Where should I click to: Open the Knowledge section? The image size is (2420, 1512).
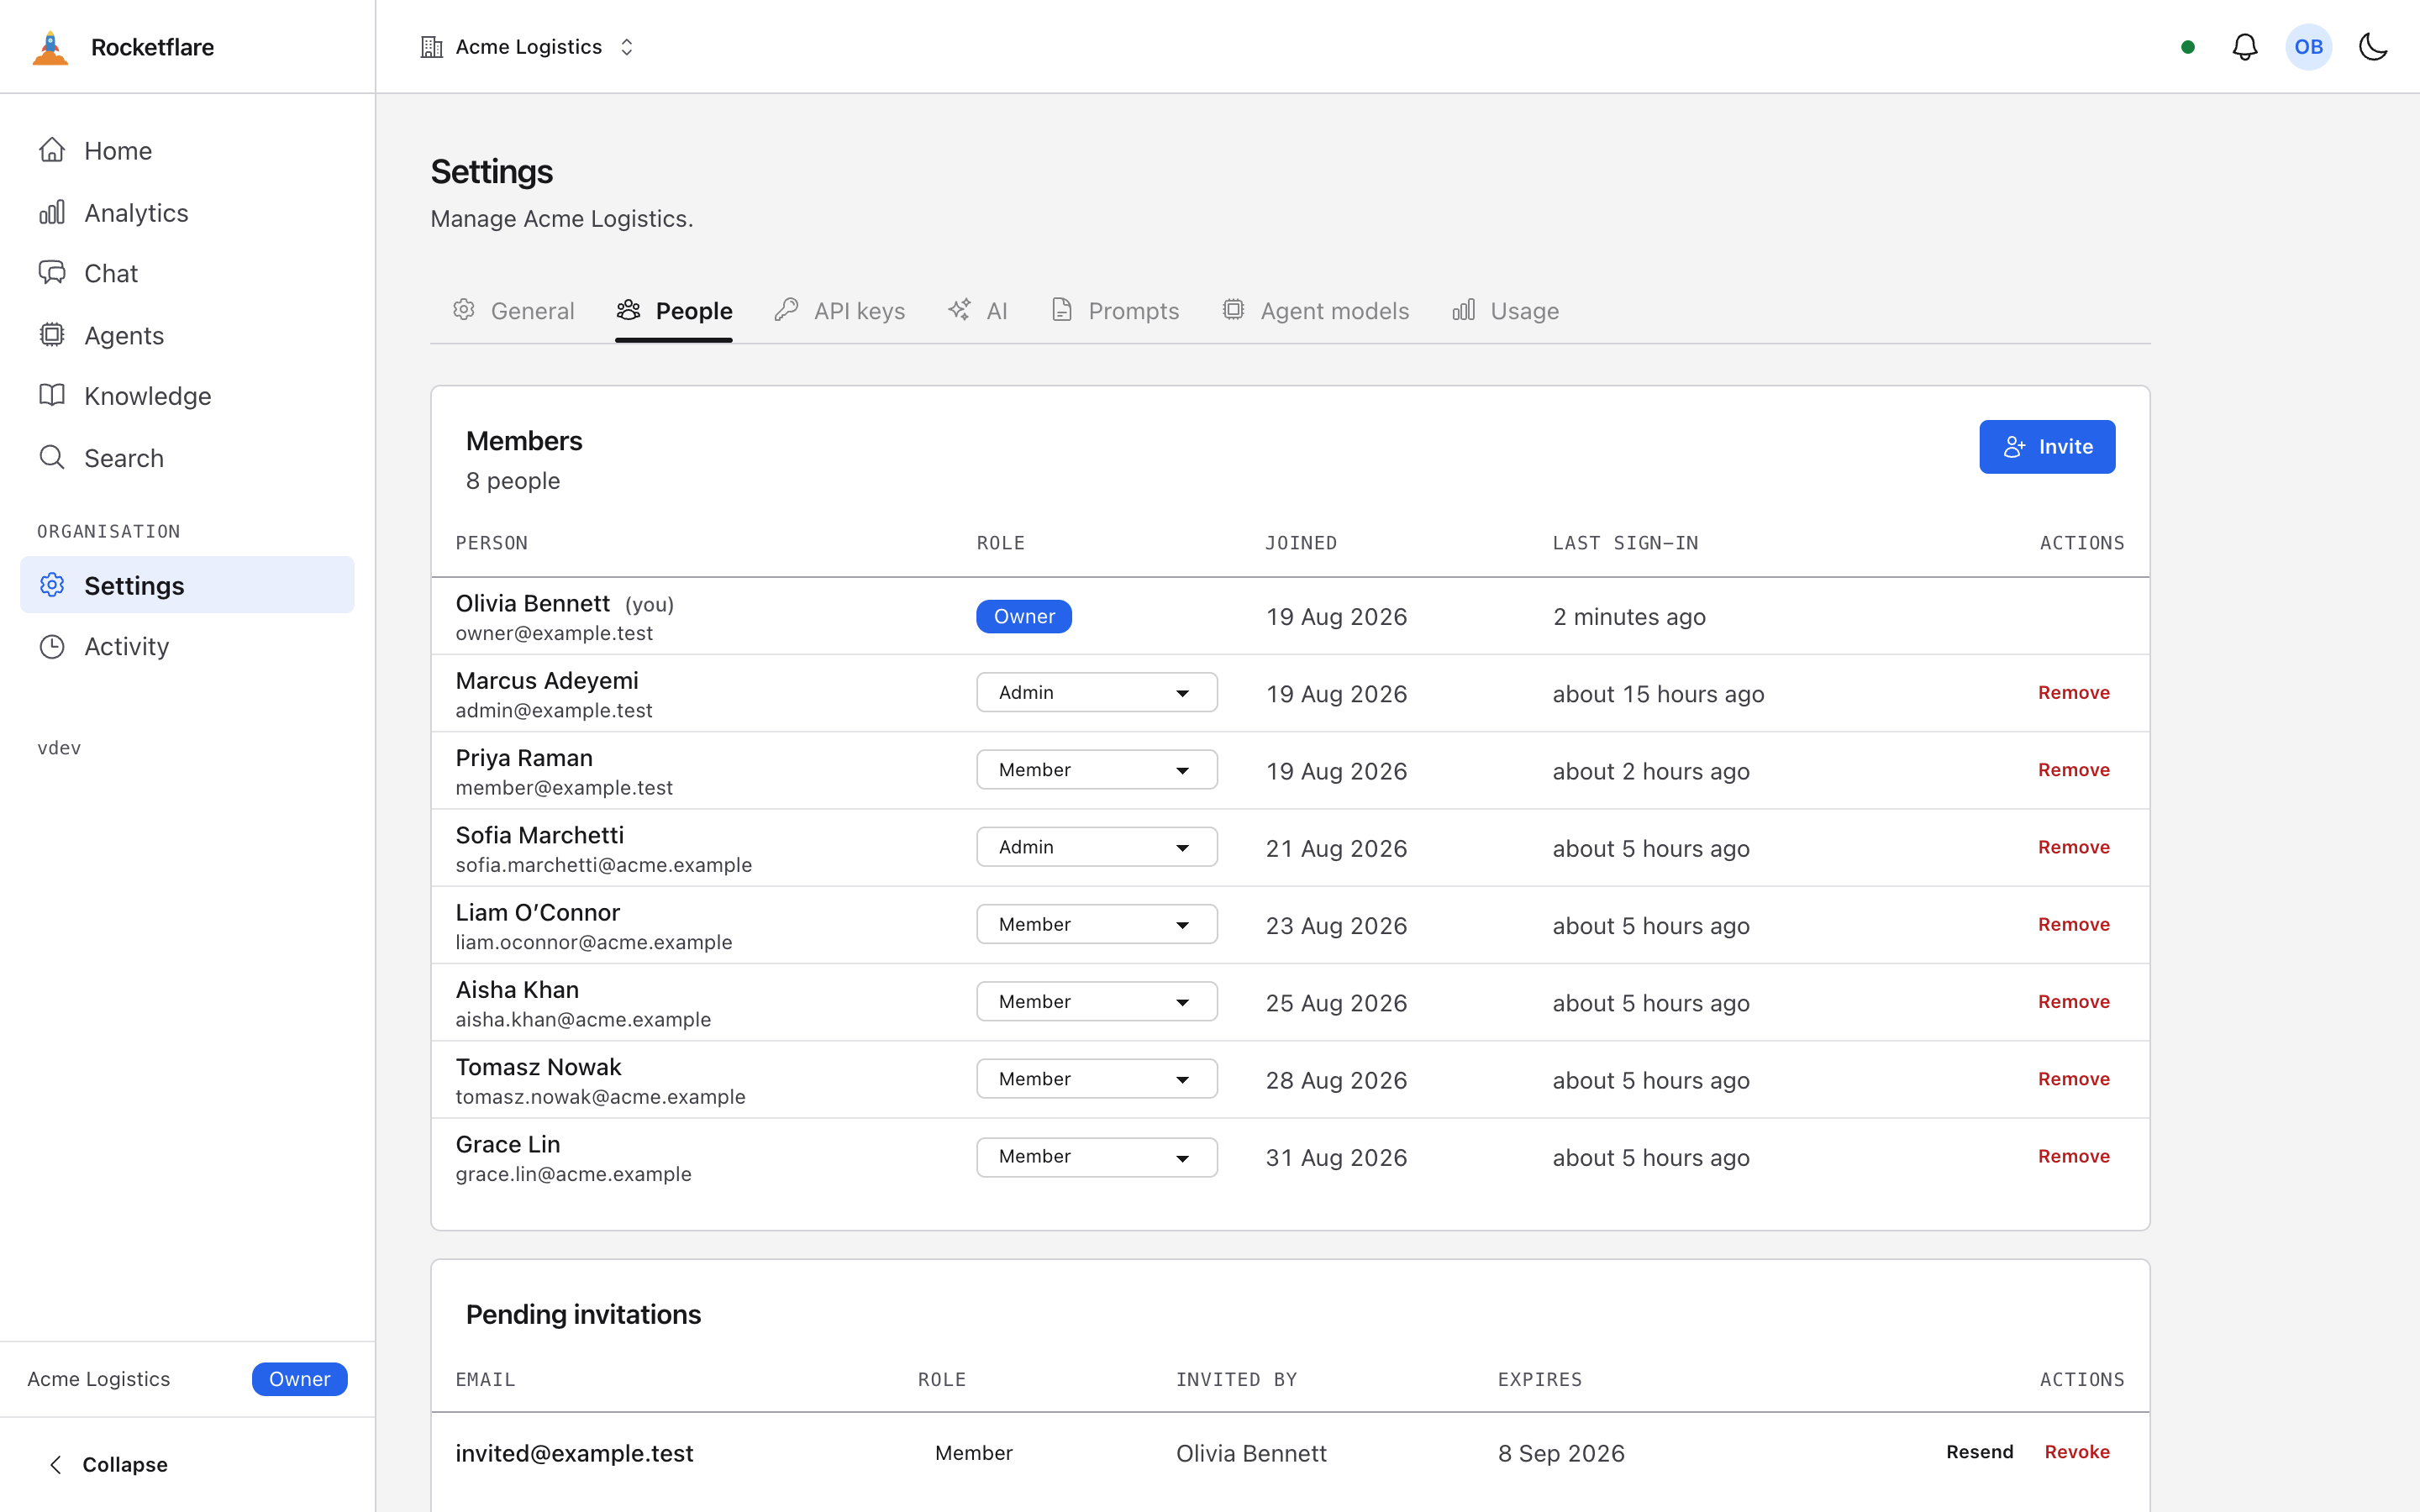[x=187, y=396]
